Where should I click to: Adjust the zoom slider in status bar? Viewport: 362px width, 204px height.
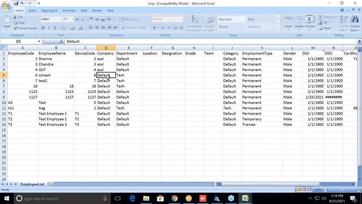(x=342, y=190)
